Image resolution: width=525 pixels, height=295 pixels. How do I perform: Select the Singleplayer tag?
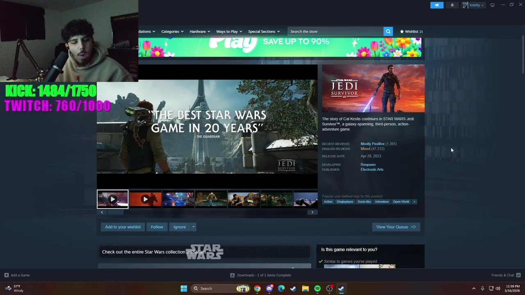coord(345,202)
